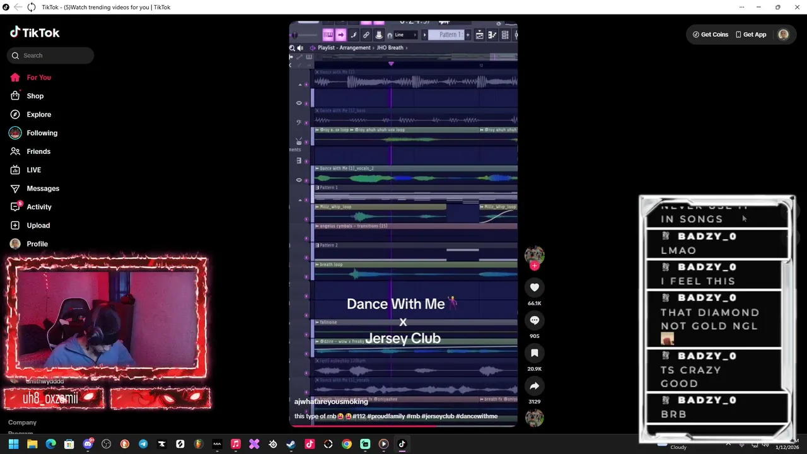807x454 pixels.
Task: Click the Get Coins button
Action: 711,35
